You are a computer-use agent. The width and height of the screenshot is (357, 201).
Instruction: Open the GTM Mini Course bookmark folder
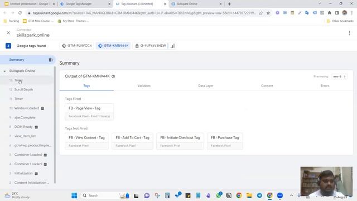coord(38,21)
